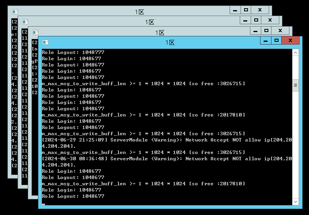Open the system menu icon of the front console window
This screenshot has height=215, width=309.
click(x=45, y=42)
